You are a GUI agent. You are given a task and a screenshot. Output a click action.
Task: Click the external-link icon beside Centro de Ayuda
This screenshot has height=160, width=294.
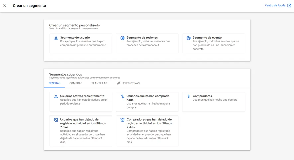click(x=289, y=6)
